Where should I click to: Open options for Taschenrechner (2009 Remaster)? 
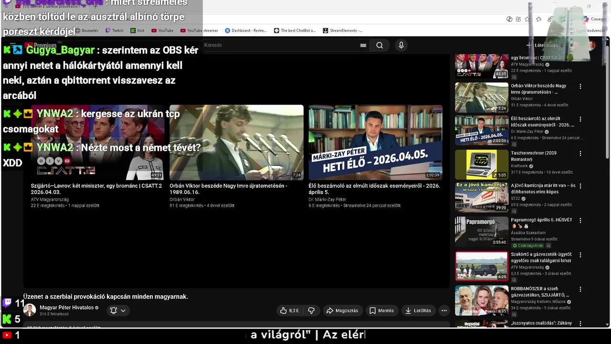580,154
